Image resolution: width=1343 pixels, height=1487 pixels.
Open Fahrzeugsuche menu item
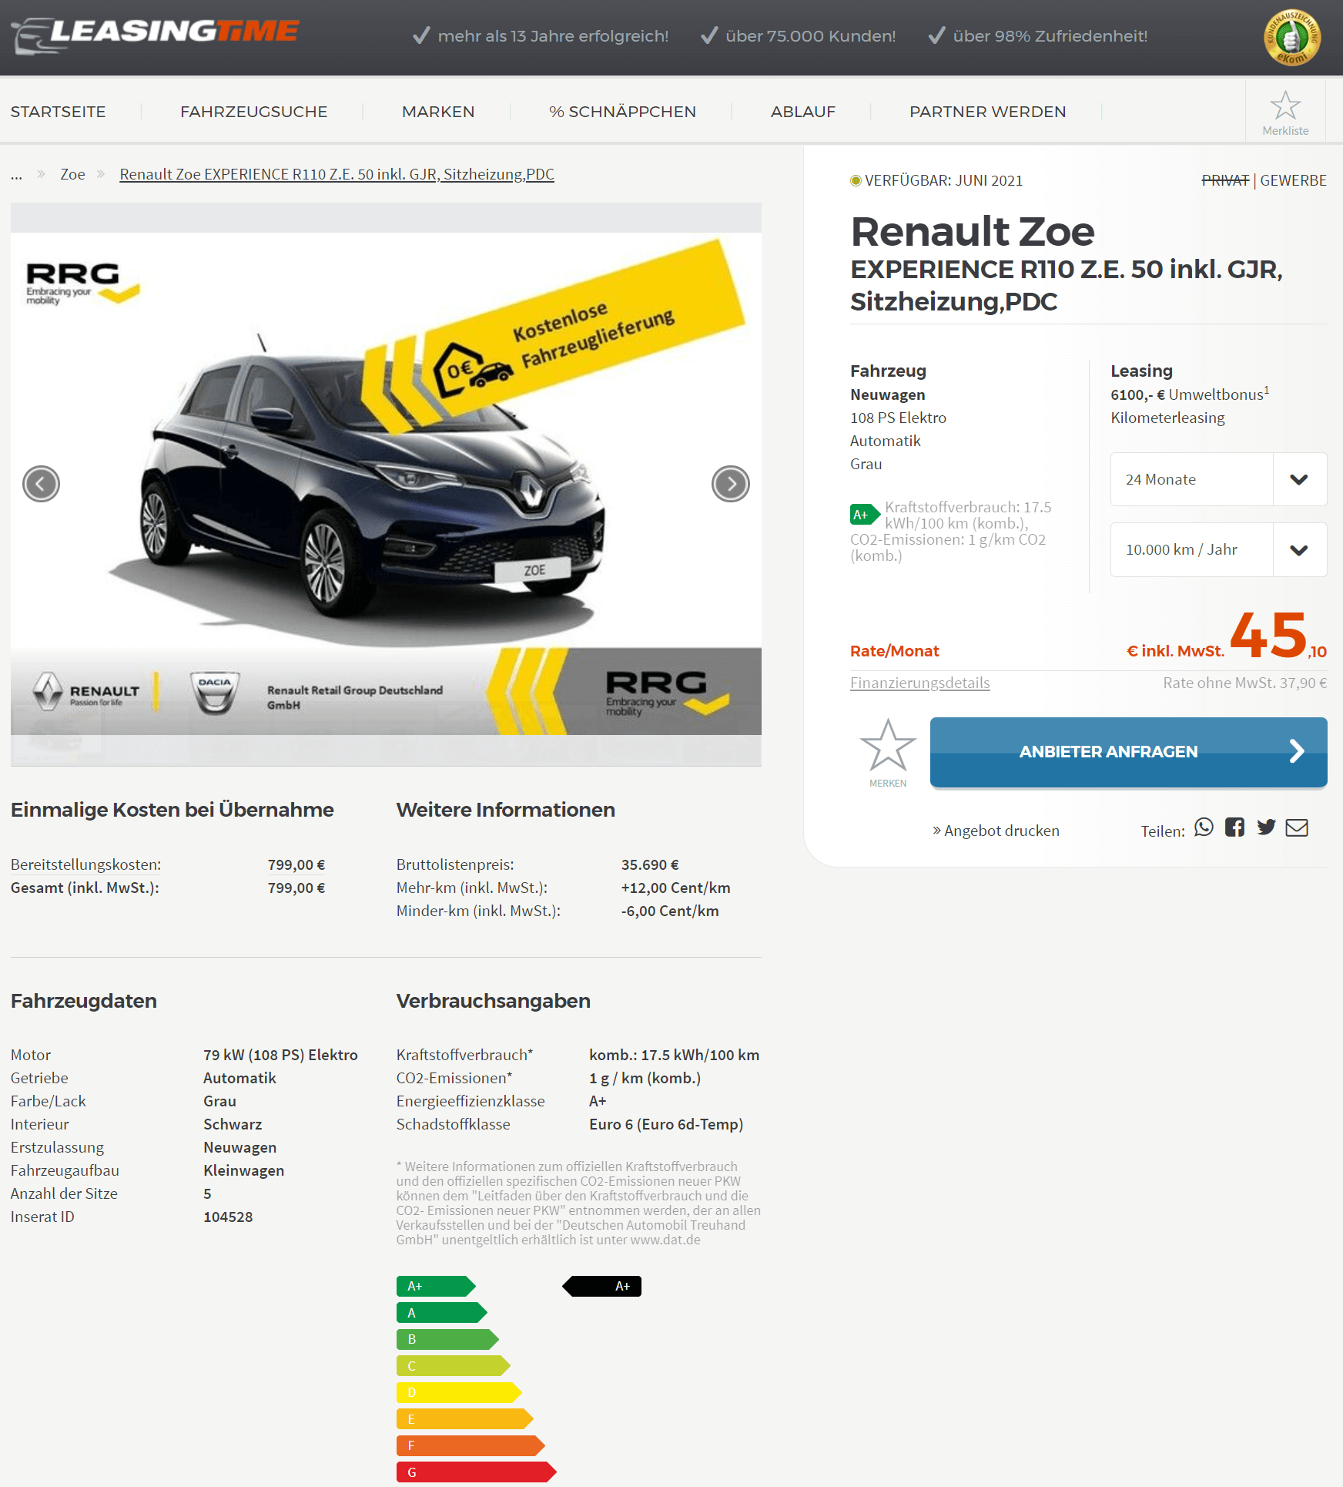[253, 112]
